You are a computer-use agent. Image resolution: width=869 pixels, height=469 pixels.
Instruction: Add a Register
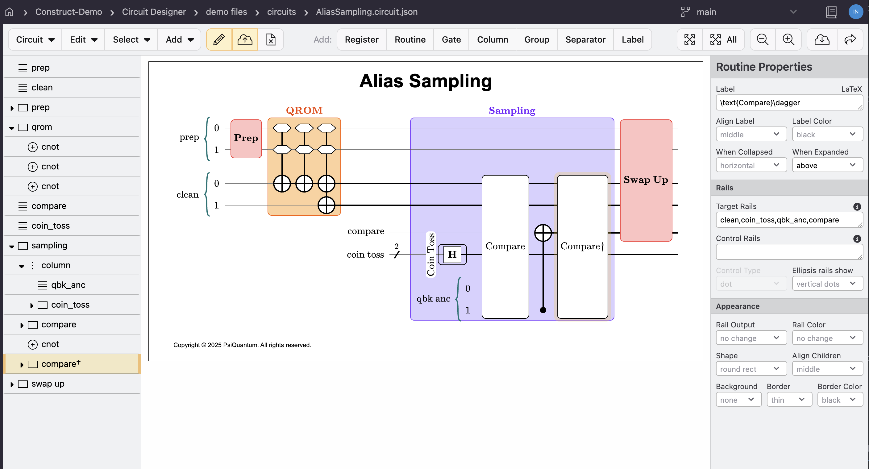(x=361, y=39)
